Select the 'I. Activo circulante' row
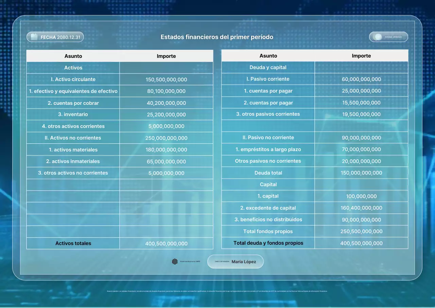Image resolution: width=435 pixels, height=308 pixels. pyautogui.click(x=73, y=79)
